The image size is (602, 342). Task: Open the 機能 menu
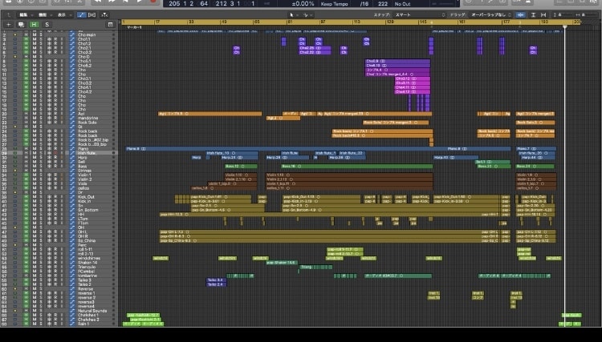tap(44, 15)
